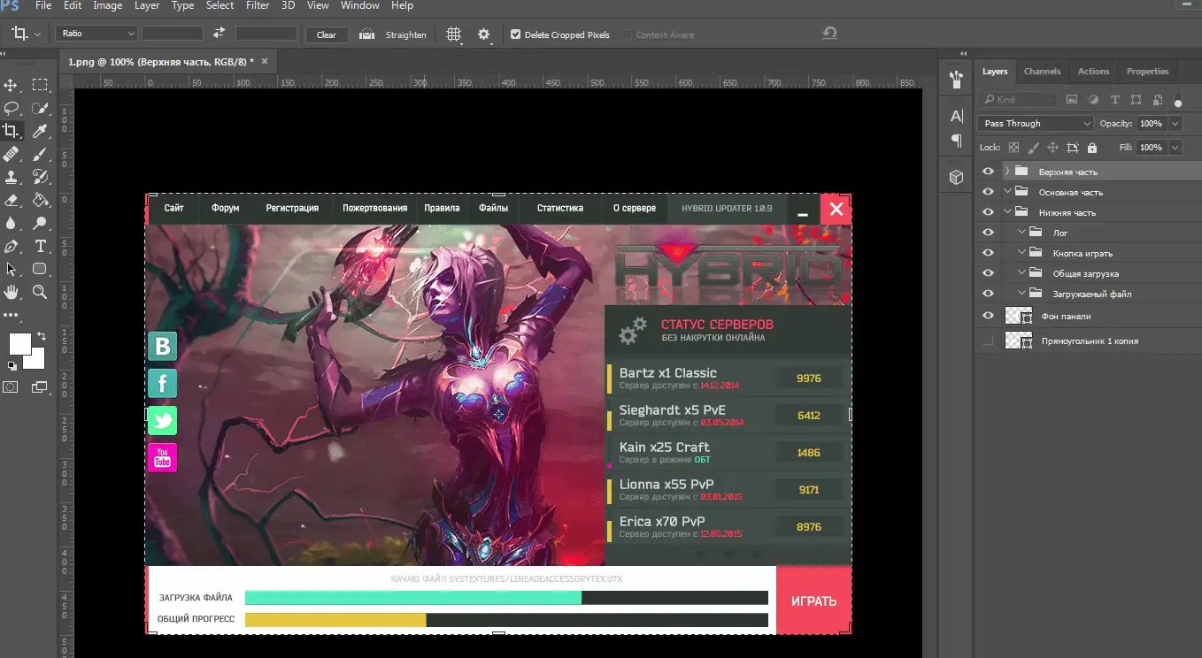Hide the Верхняя часть layer group
The height and width of the screenshot is (658, 1202).
tap(989, 172)
